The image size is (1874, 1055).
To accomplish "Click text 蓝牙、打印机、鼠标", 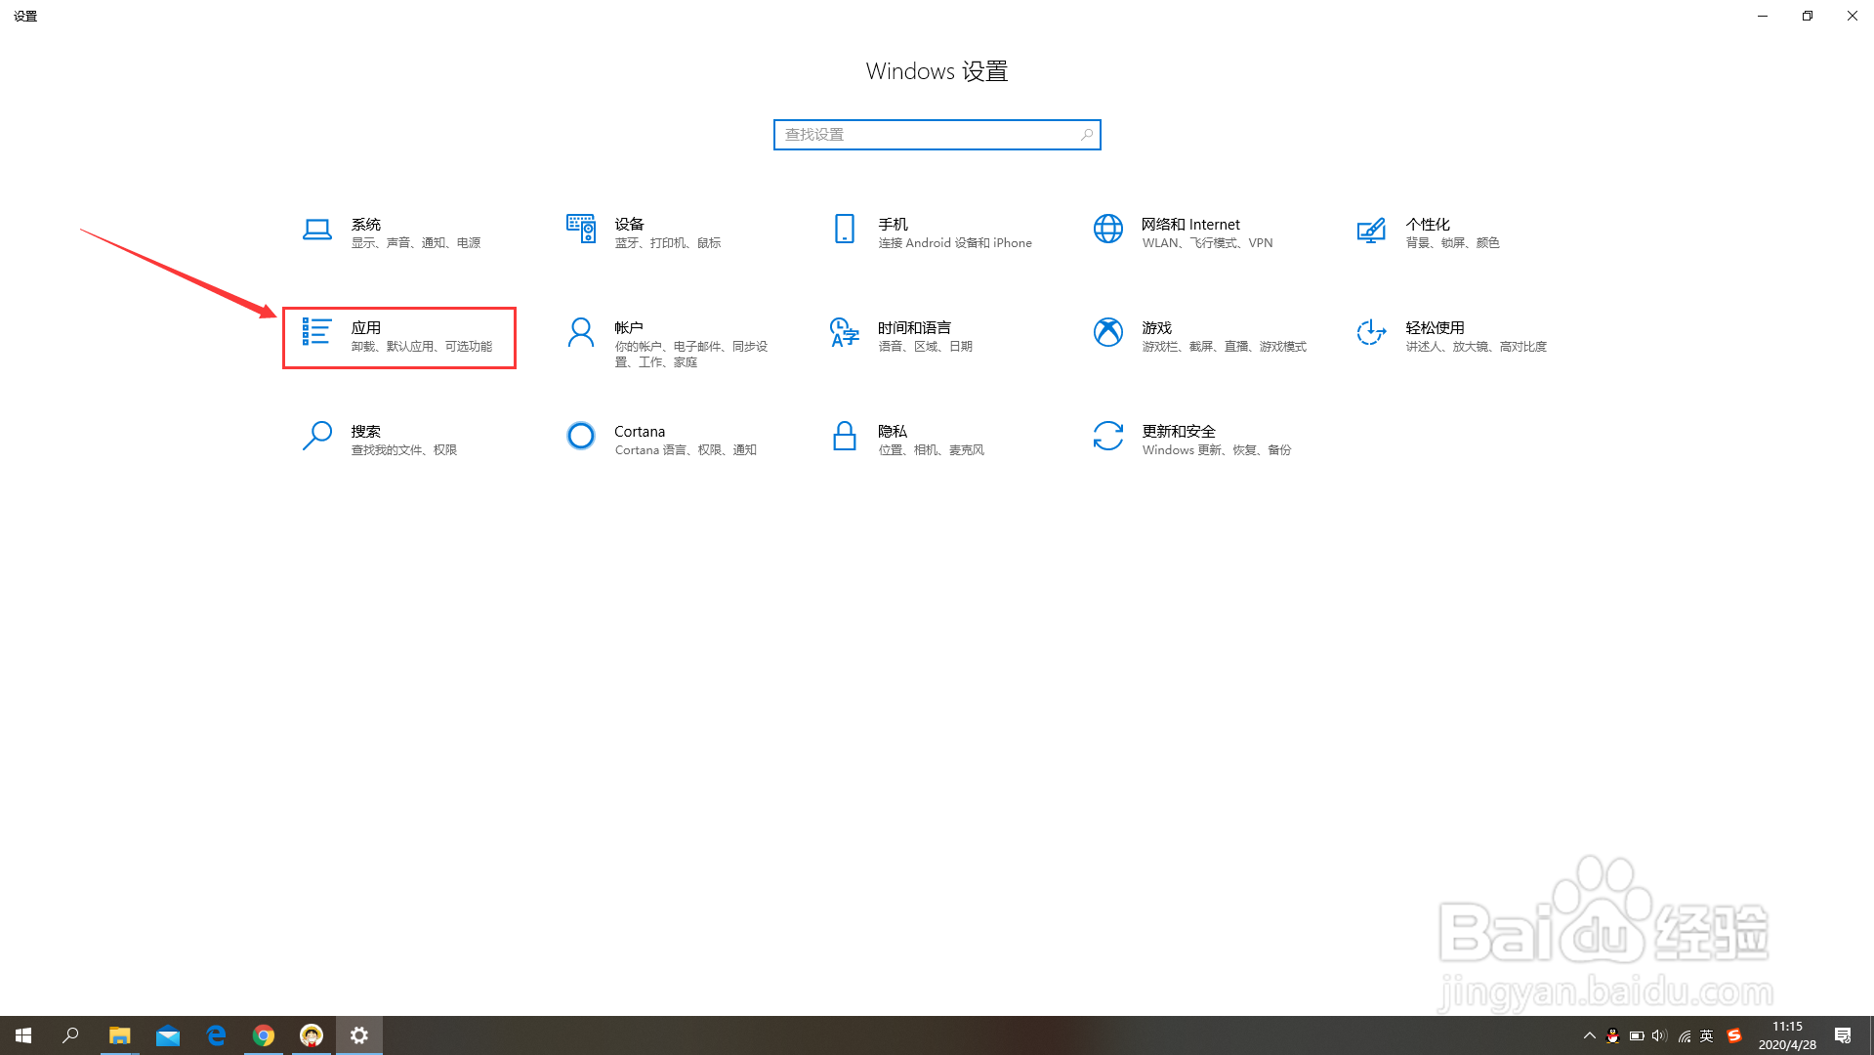I will pos(668,243).
